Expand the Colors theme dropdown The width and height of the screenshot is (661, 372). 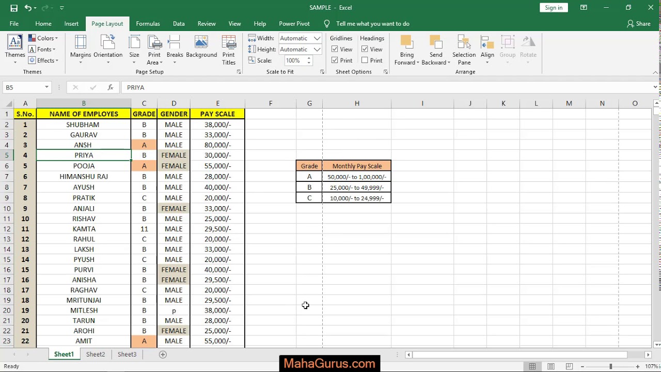click(43, 38)
